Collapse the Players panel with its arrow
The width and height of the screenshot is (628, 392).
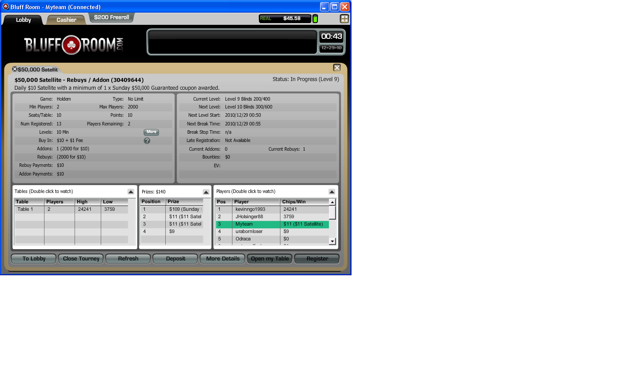click(x=331, y=192)
